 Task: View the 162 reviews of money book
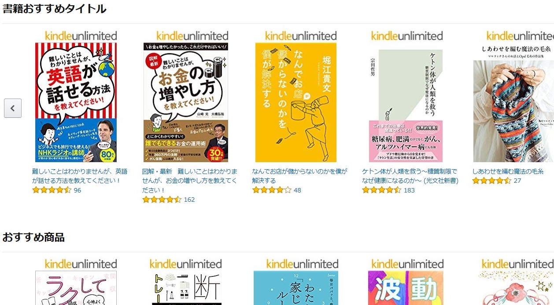(x=189, y=200)
